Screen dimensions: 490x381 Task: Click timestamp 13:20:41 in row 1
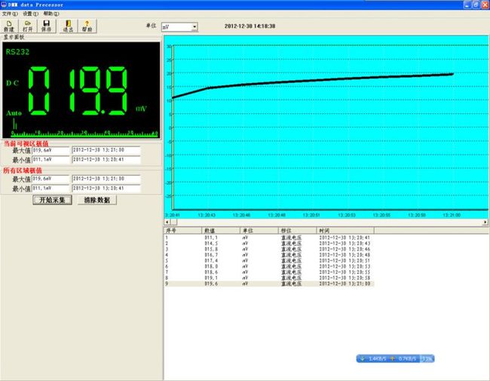click(345, 238)
